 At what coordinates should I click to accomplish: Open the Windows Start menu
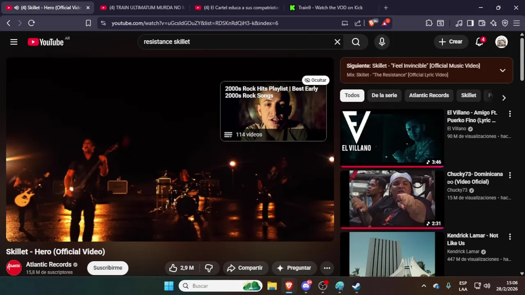tap(169, 286)
